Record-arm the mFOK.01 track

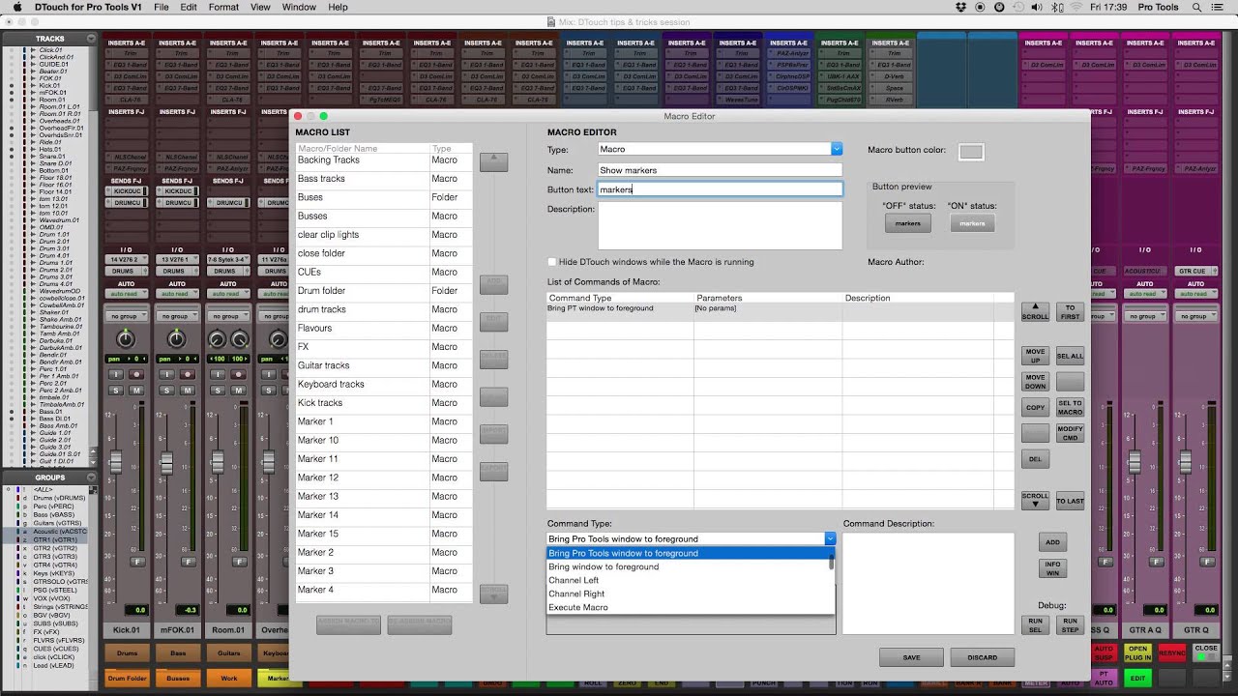pyautogui.click(x=187, y=374)
